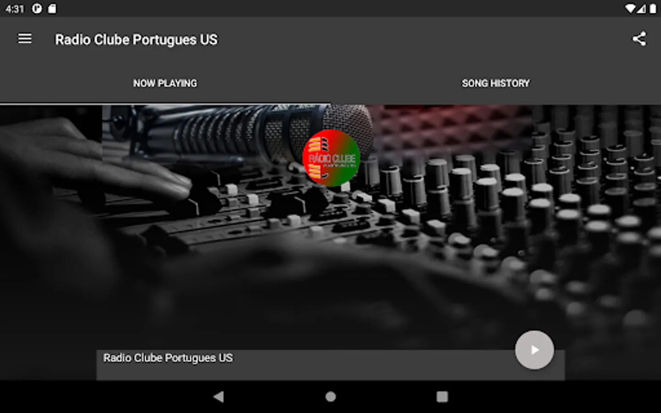Tap the SD card notification icon
Screen dimensions: 661x413
[x=52, y=8]
